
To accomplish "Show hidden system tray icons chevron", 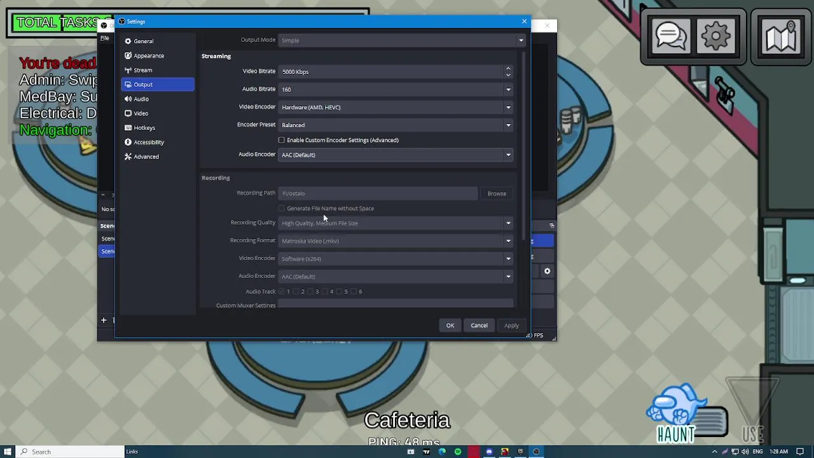I will coord(714,452).
